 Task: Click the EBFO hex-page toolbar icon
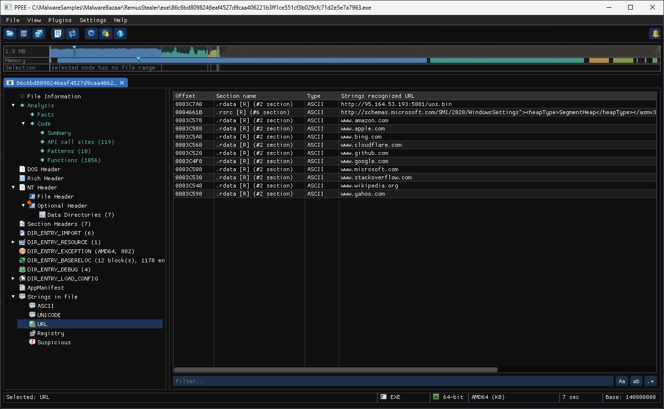(58, 34)
